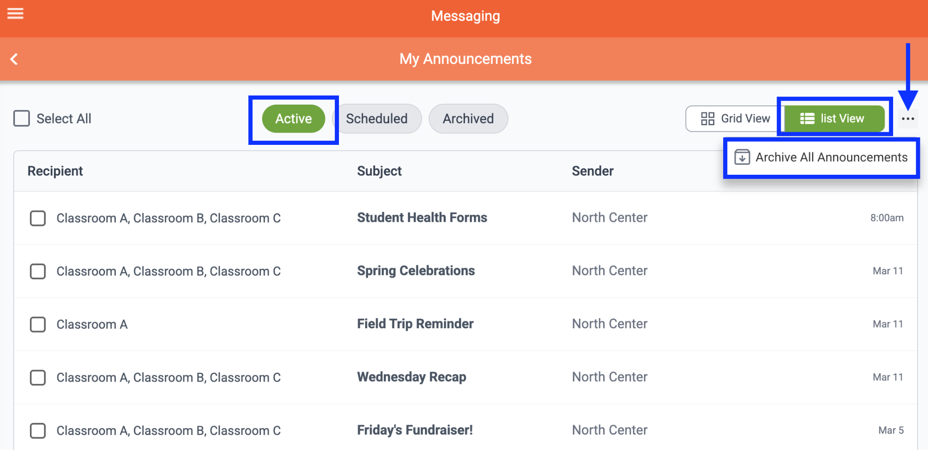Open the Student Health Forms announcement

click(x=422, y=218)
